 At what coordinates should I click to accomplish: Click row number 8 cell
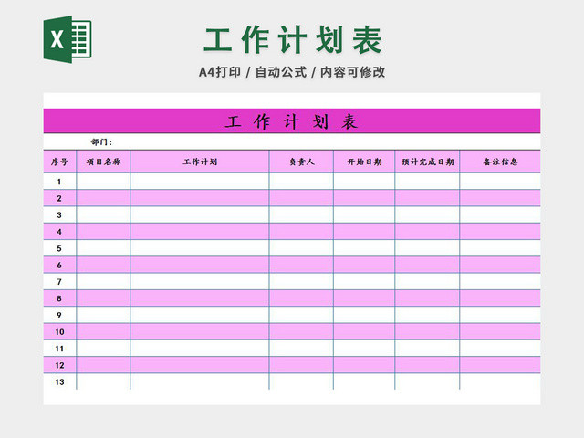click(60, 298)
